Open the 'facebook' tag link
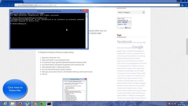The width and height of the screenshot is (188, 106). pyautogui.click(x=124, y=42)
